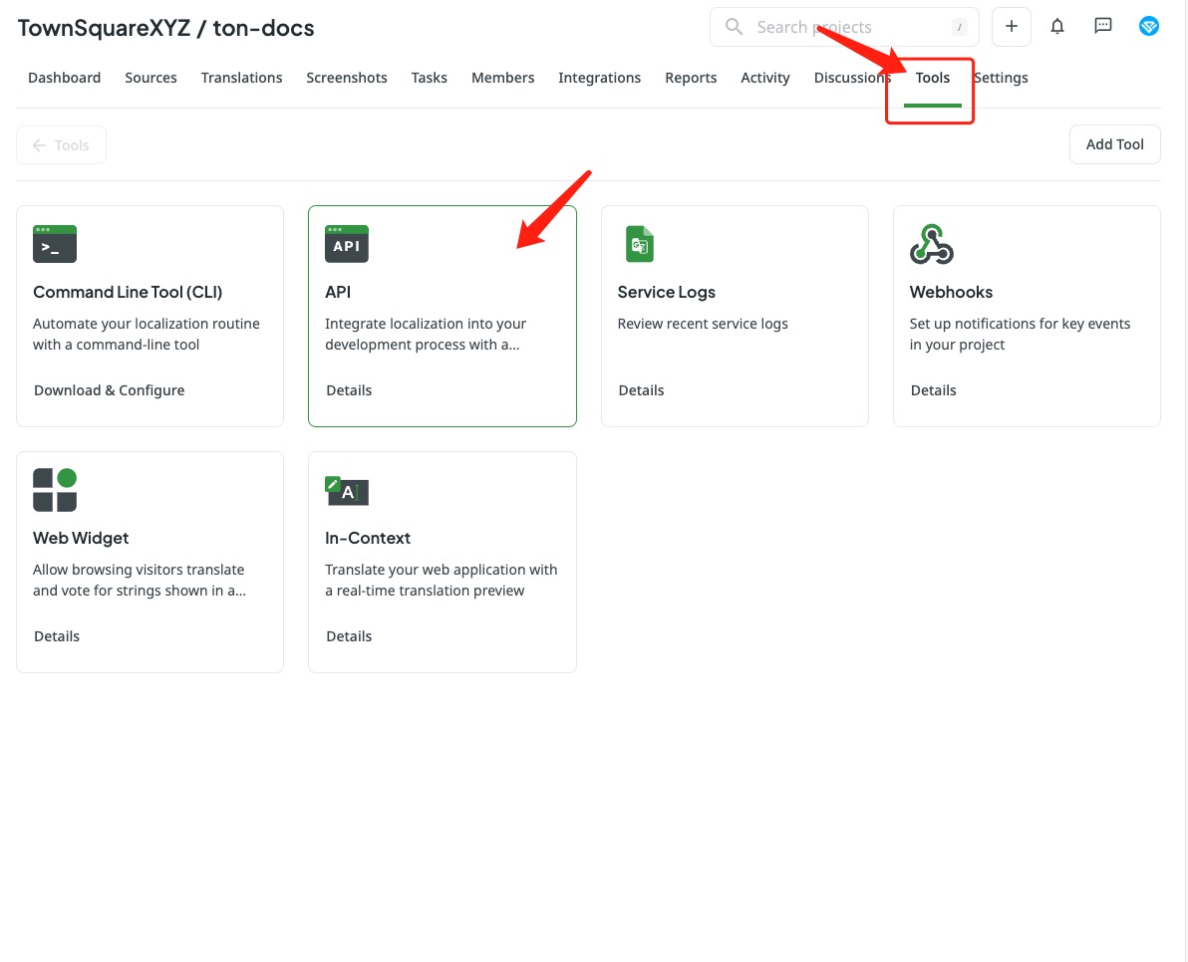Open the Discussions tab
1188x962 pixels.
pyautogui.click(x=851, y=78)
